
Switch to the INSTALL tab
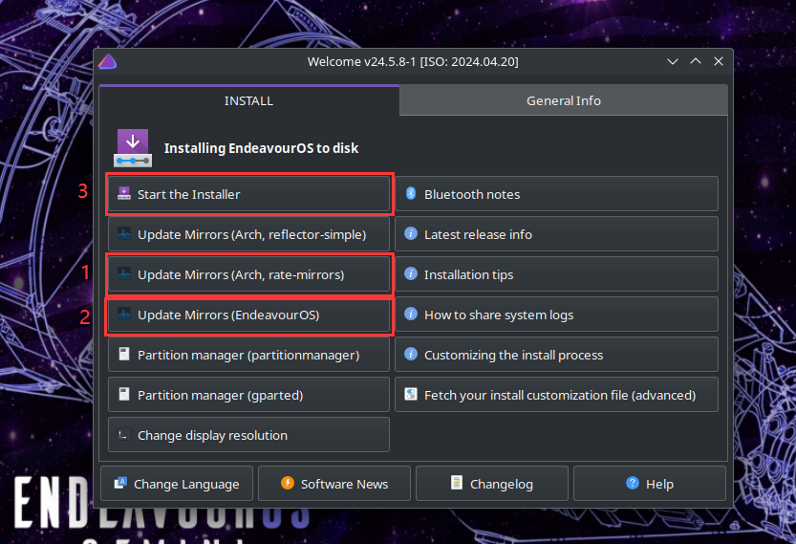(x=249, y=100)
